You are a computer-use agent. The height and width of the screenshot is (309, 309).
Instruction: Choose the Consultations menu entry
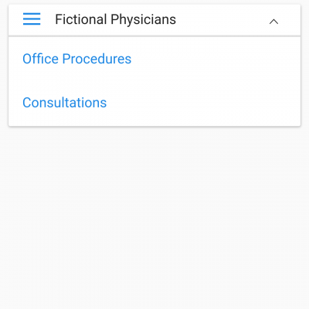65,103
